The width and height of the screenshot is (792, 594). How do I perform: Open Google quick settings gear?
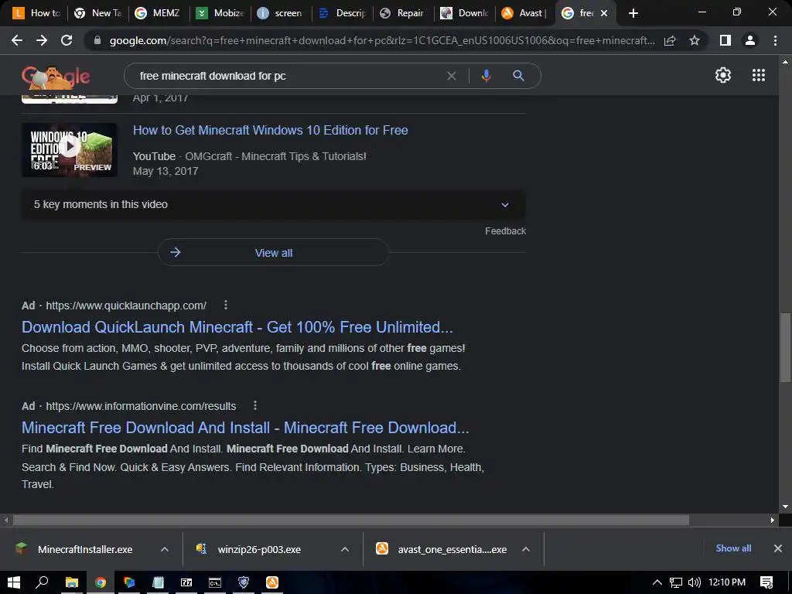pos(723,75)
